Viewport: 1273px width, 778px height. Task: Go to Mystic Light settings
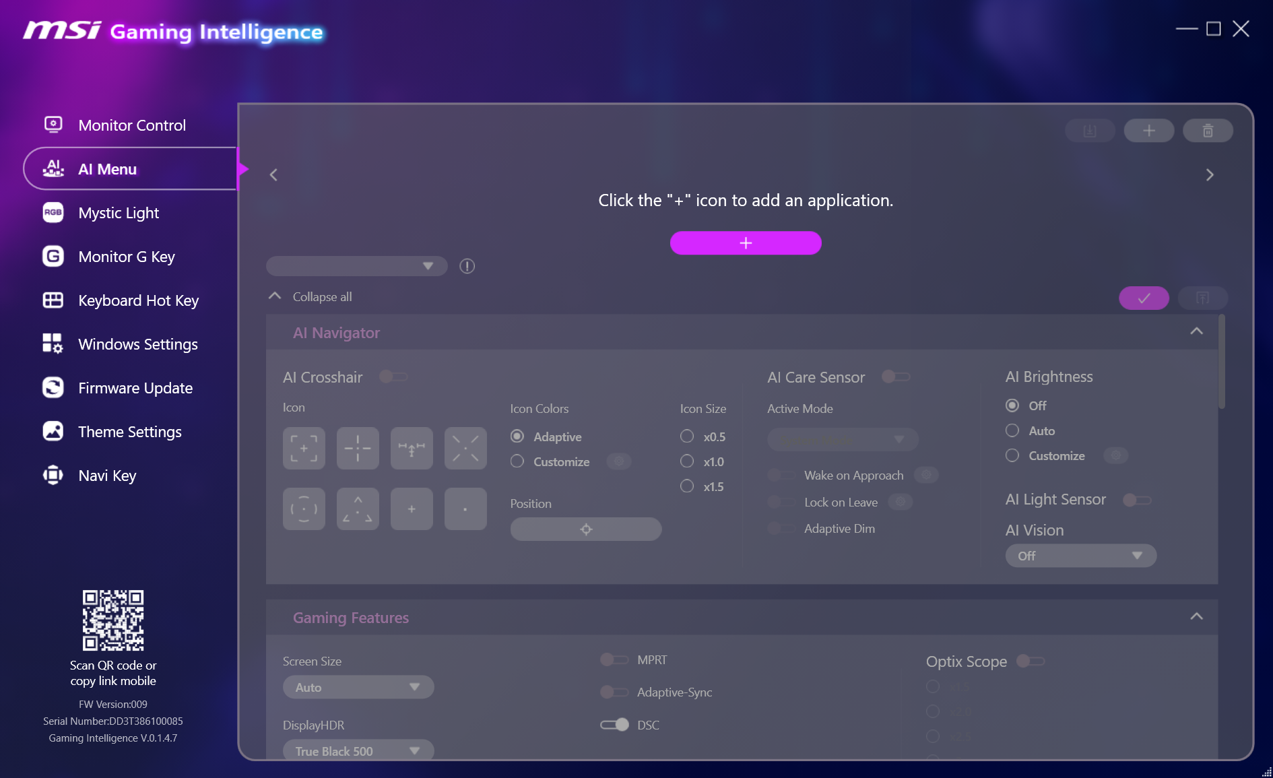[x=119, y=213]
